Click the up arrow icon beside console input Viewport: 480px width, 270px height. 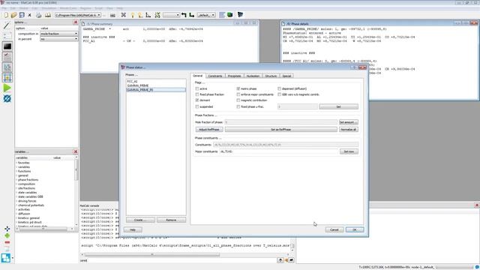[280, 260]
